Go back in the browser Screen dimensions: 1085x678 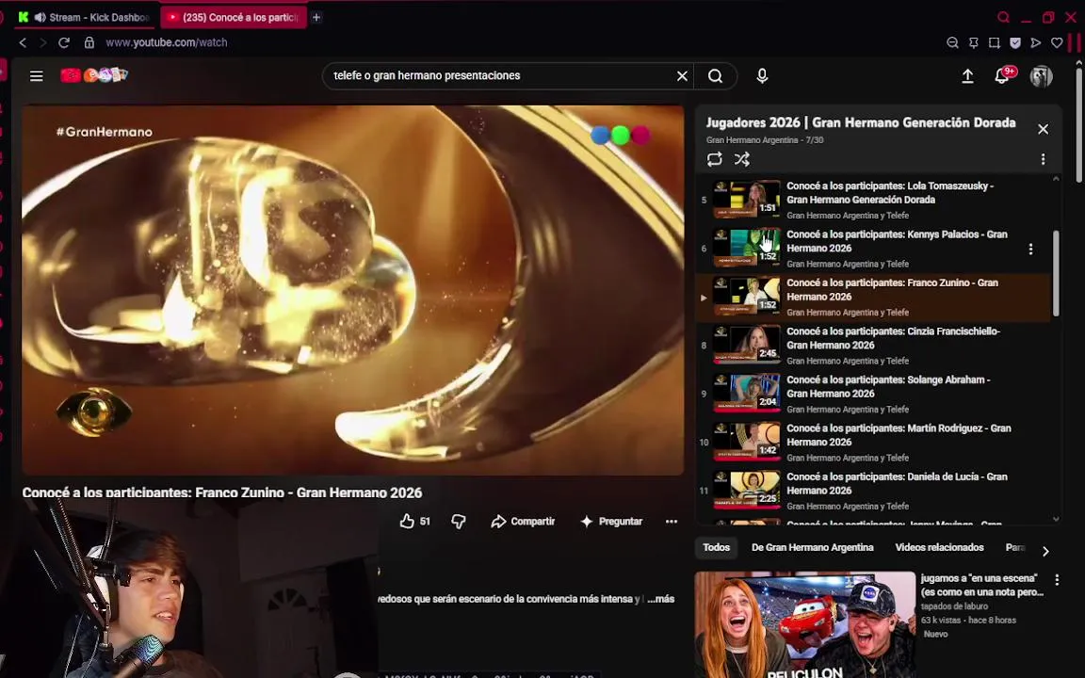pyautogui.click(x=23, y=43)
